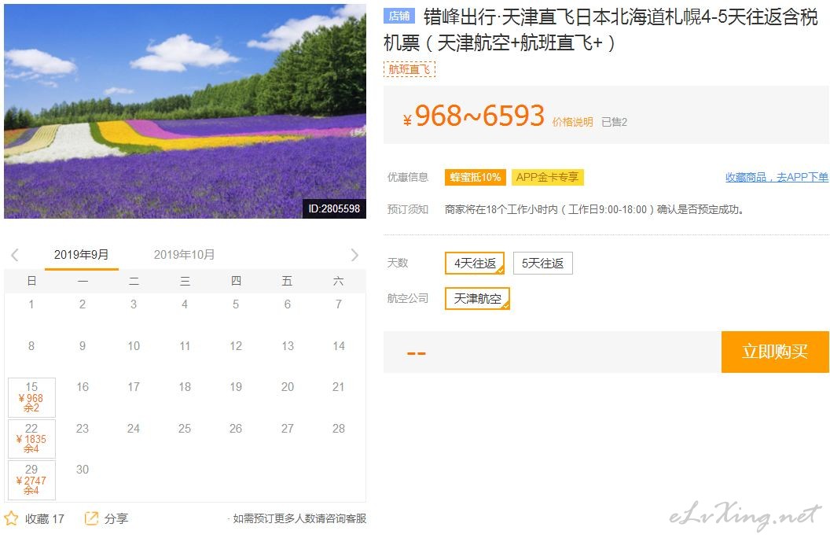Click the ID:2805598 label
The height and width of the screenshot is (542, 830).
334,208
